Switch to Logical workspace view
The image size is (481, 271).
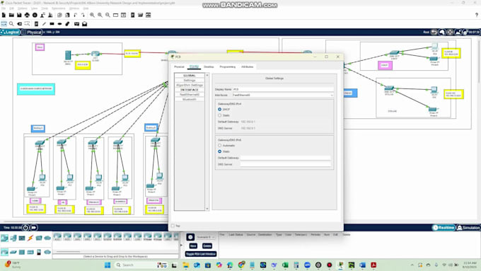click(x=11, y=33)
